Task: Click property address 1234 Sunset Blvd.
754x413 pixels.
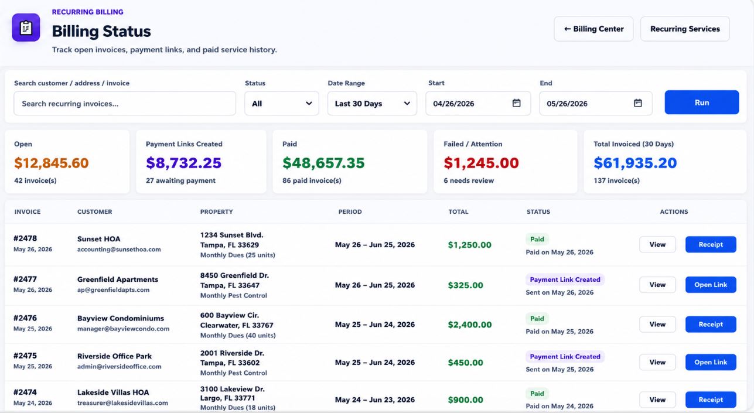Action: click(x=231, y=235)
